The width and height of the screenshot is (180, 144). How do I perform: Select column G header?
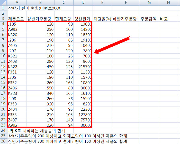click(x=149, y=3)
